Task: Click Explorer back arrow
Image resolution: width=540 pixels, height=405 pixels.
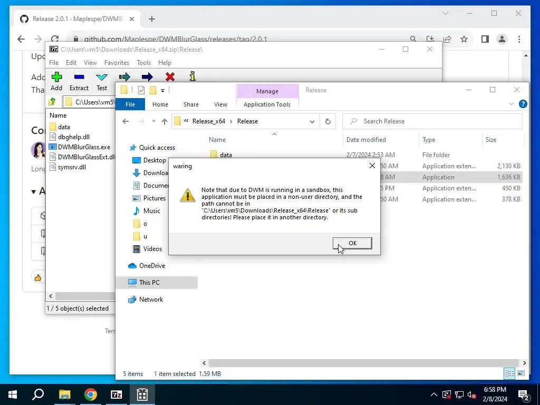Action: point(126,121)
